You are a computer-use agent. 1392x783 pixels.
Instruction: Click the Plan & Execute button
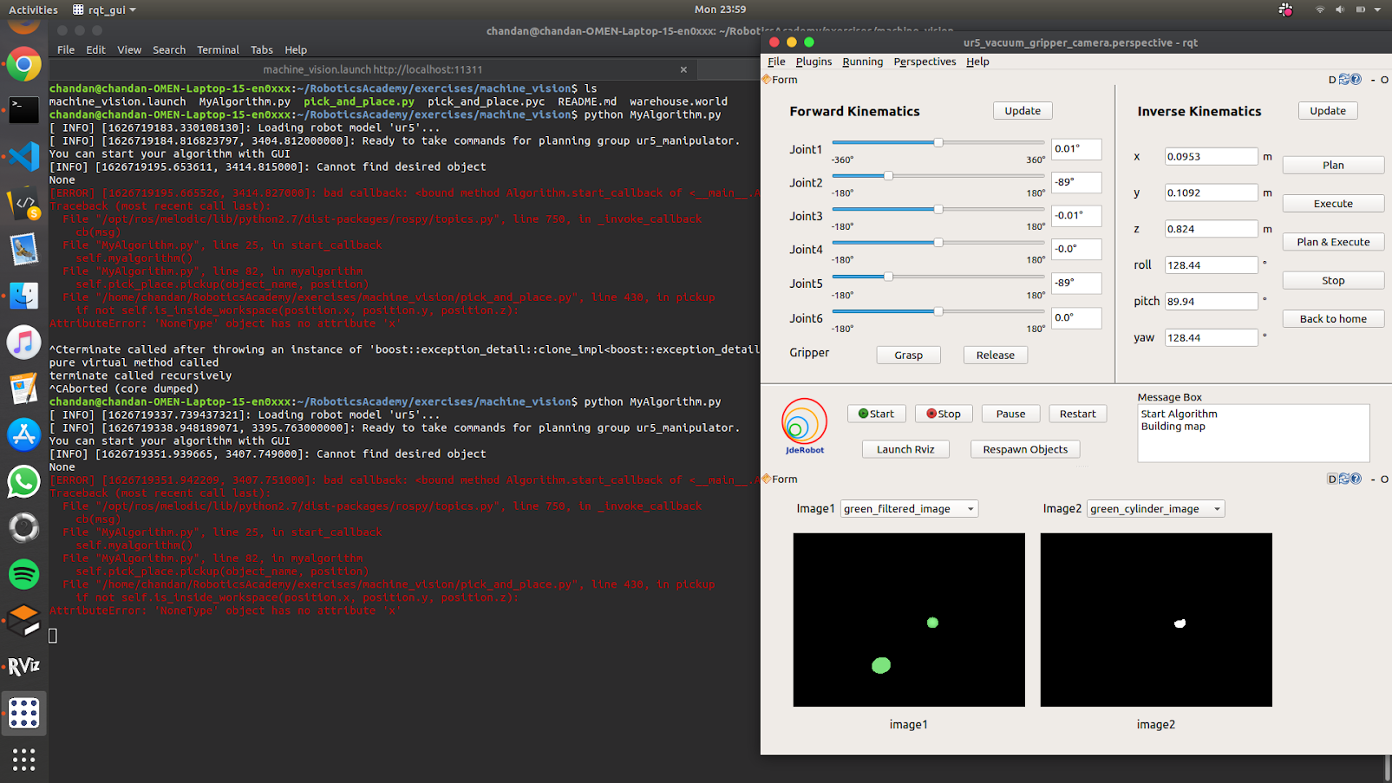[1332, 242]
